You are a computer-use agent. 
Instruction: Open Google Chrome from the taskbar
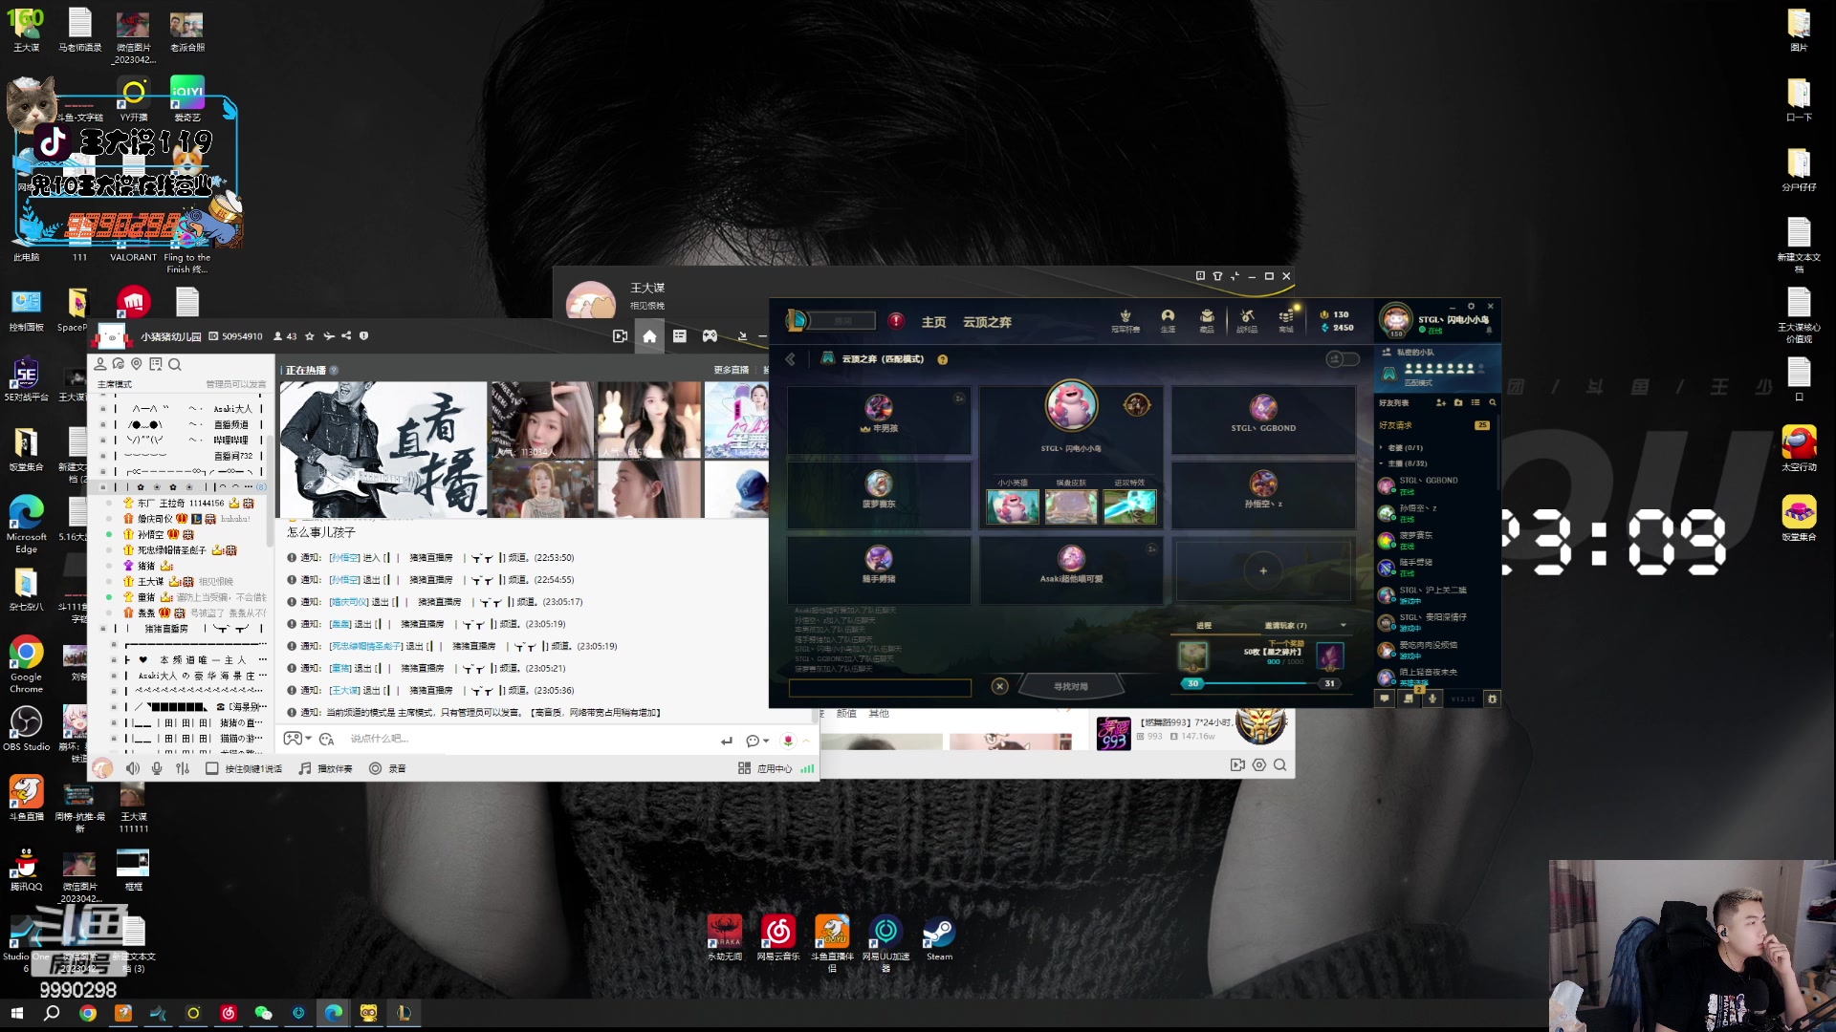[88, 1013]
